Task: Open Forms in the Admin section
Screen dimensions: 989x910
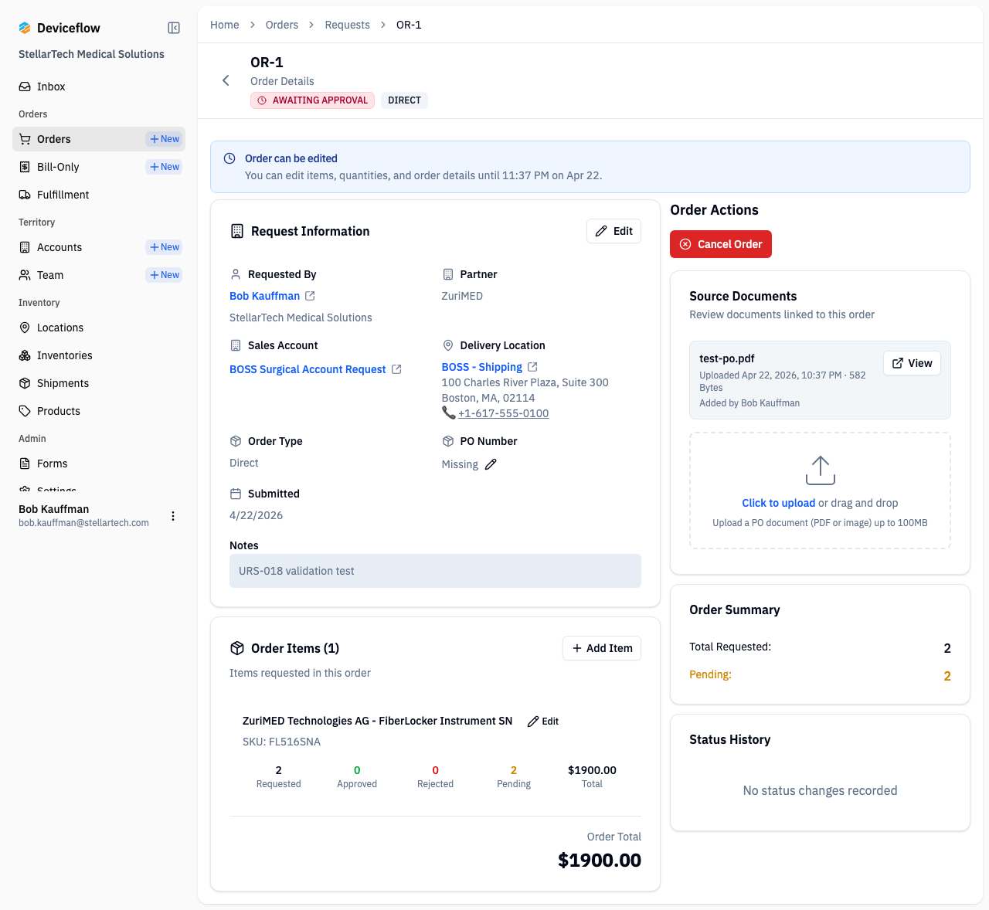Action: click(99, 463)
